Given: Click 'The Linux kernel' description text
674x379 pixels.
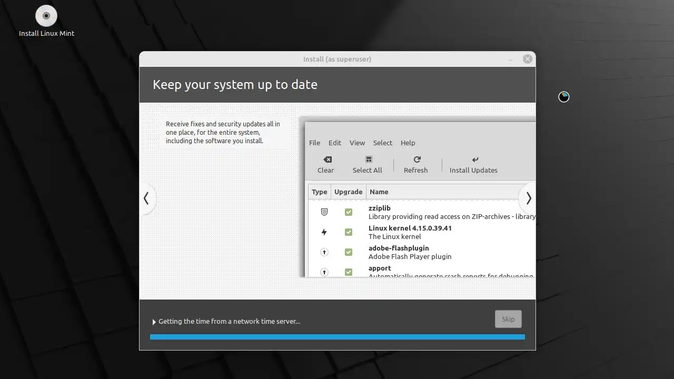Looking at the screenshot, I should pos(395,236).
